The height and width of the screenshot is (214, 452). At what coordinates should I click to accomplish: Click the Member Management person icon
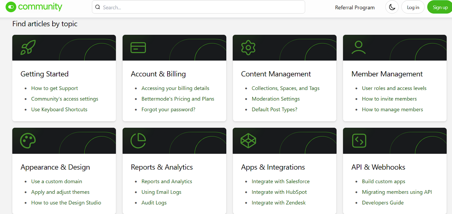(358, 47)
